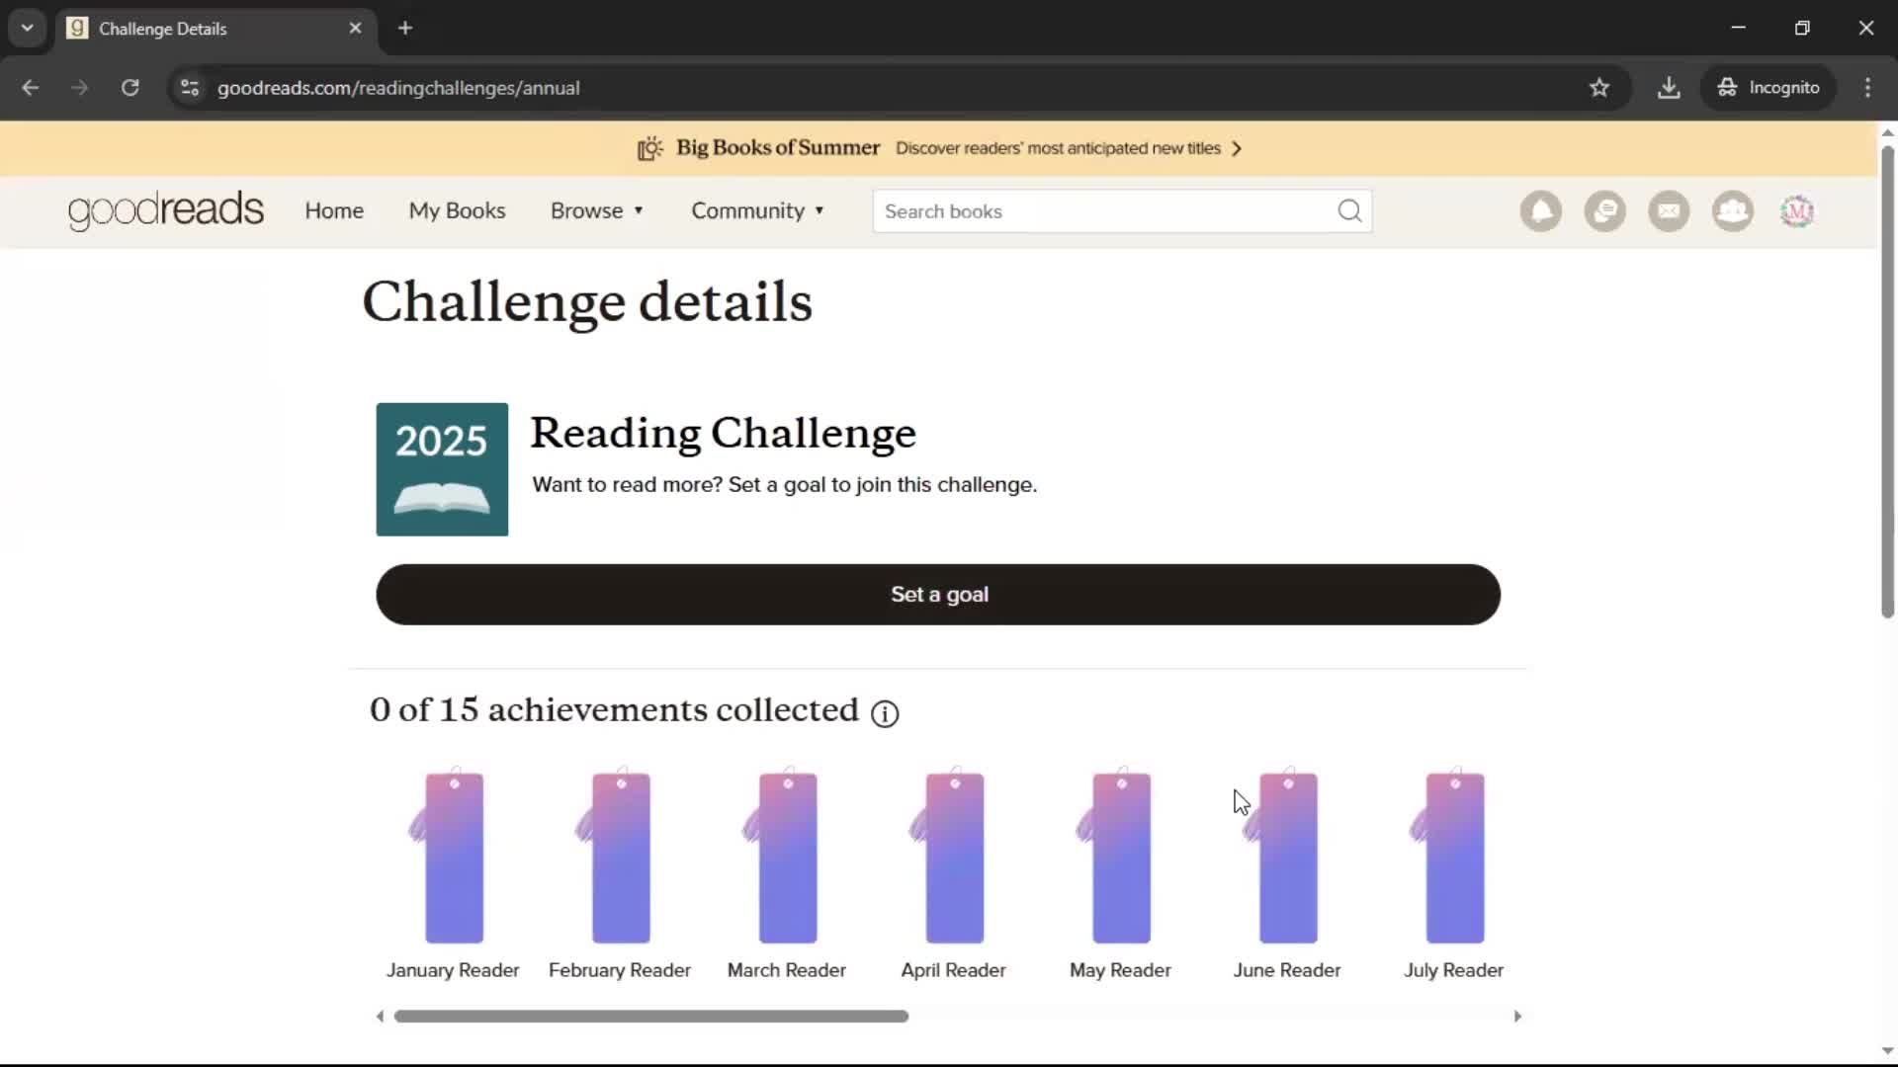
Task: Open the notifications bell icon
Action: tap(1540, 211)
